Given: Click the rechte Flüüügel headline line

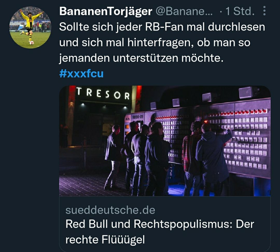Looking at the screenshot, I should point(105,240).
